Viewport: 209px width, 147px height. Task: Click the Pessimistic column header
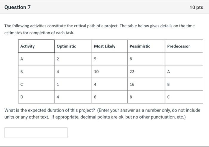pos(140,46)
